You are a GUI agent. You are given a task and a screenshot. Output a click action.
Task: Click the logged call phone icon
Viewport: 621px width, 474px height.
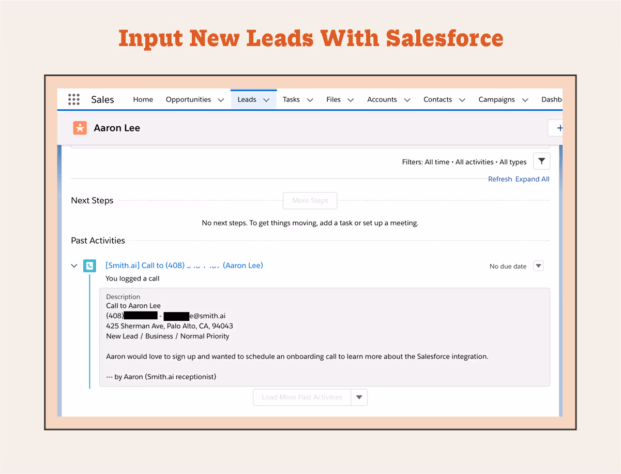click(89, 265)
